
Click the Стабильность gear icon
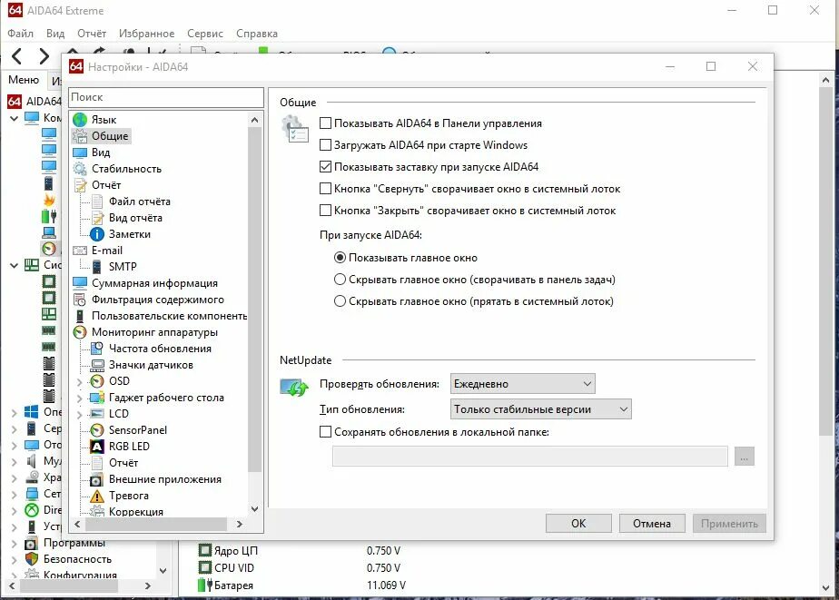click(x=80, y=169)
